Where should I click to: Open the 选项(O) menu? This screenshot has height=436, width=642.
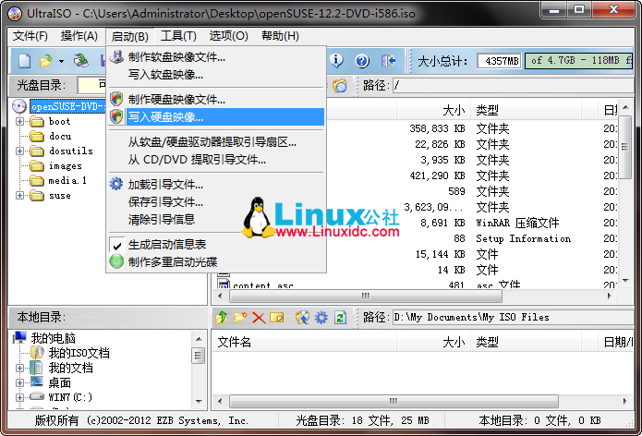click(x=228, y=36)
